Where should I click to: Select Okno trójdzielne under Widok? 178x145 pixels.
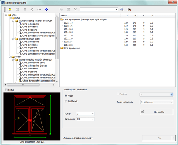30,72
